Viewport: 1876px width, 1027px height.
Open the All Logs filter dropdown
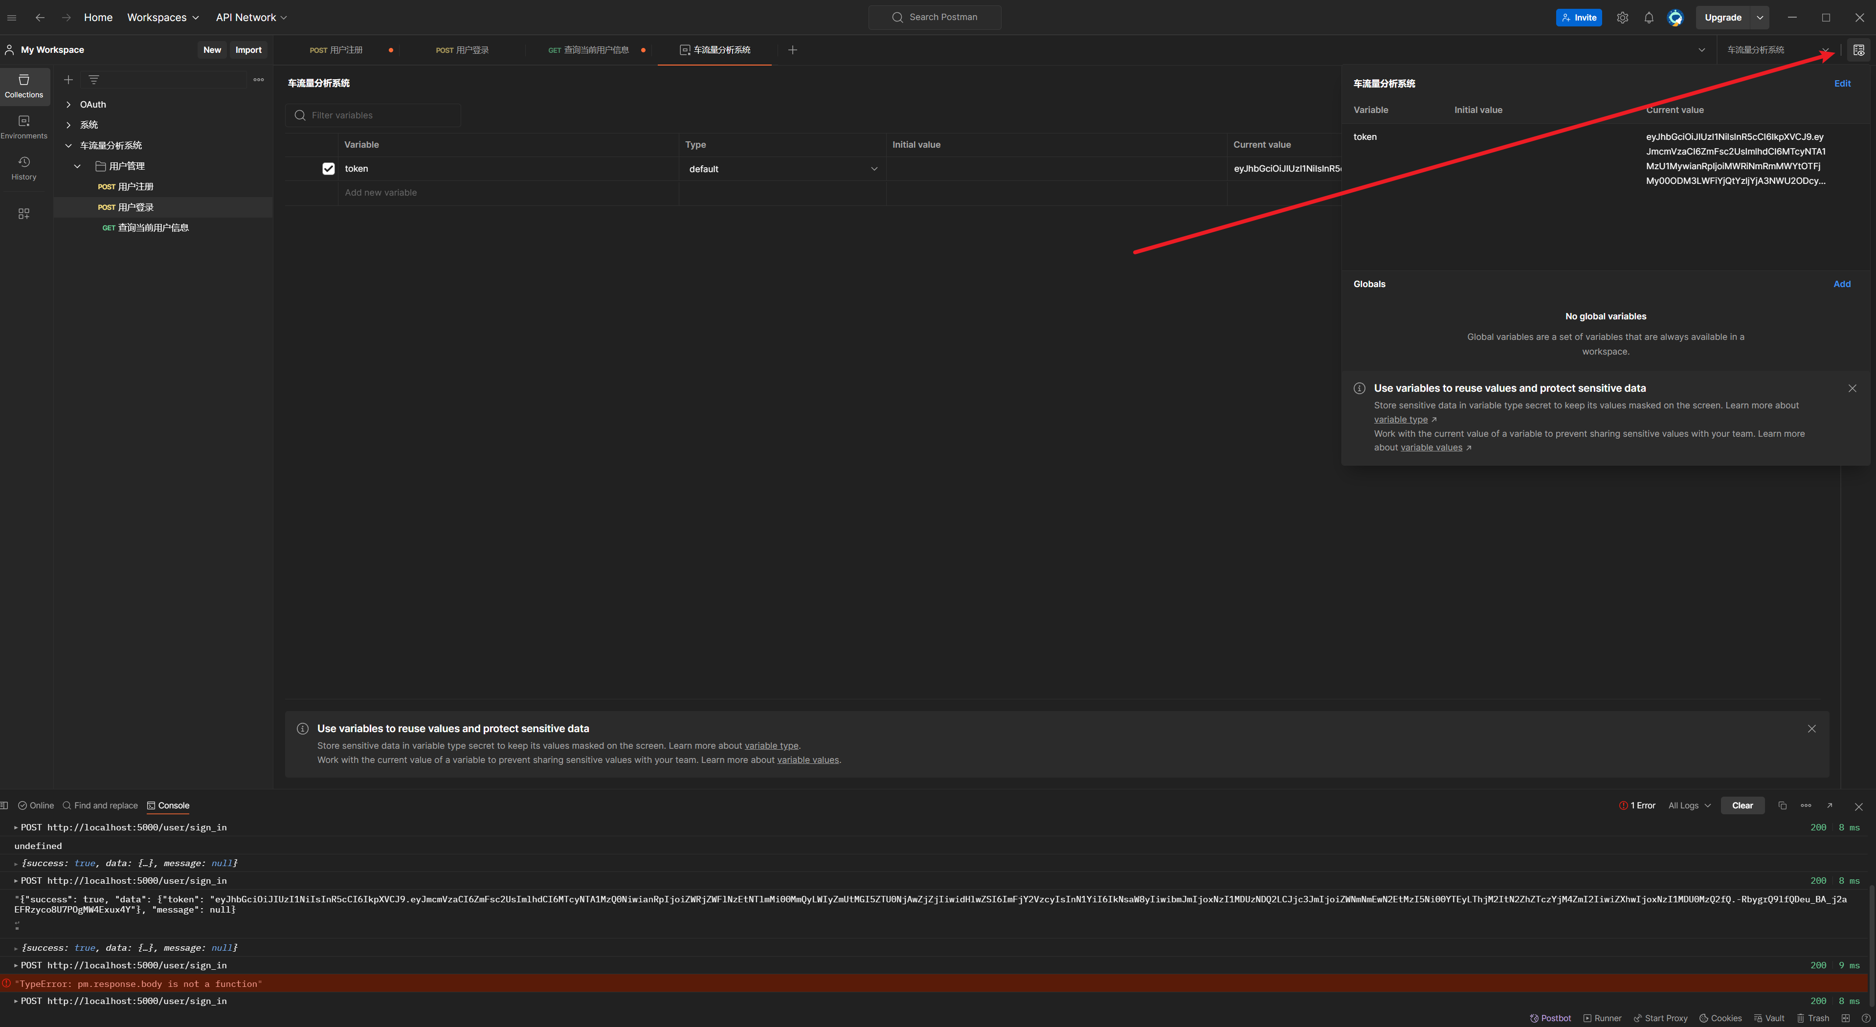[1690, 805]
